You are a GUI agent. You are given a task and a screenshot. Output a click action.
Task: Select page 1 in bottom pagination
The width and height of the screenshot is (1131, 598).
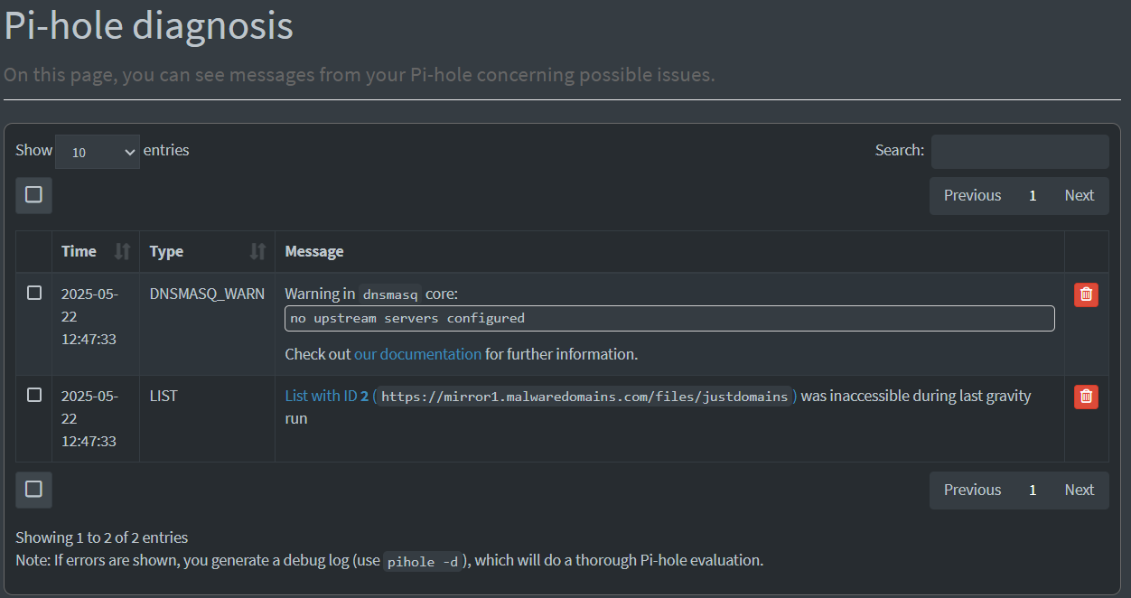point(1033,490)
